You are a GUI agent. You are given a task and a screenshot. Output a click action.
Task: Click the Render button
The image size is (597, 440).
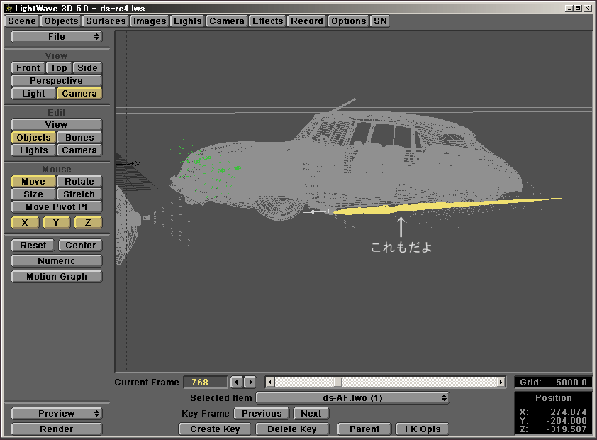click(x=57, y=429)
